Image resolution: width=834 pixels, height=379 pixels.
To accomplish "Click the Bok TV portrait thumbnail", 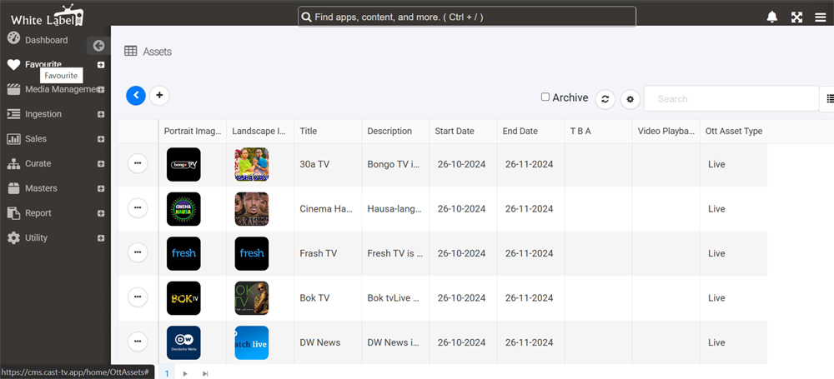I will [x=183, y=298].
